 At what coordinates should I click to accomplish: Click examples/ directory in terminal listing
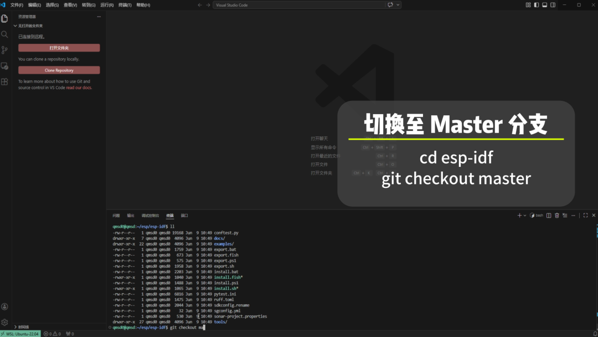point(224,244)
